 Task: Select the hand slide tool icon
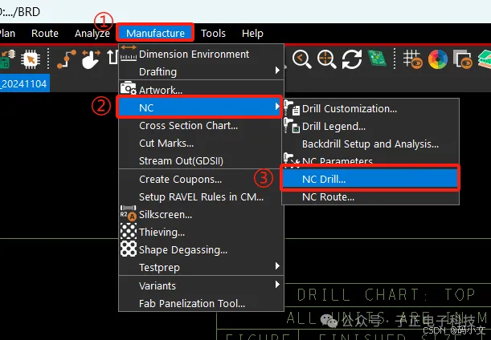click(91, 59)
